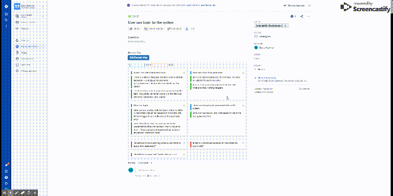Close the Screencastify drawing toolbar

coord(35,192)
